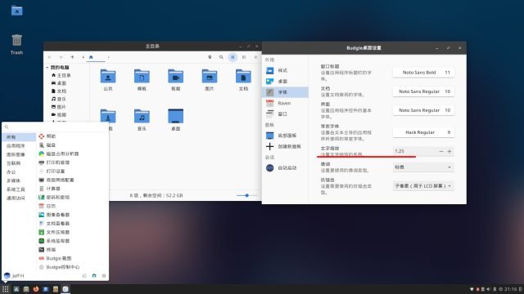Select 系统工具 category in the app menu
The height and width of the screenshot is (294, 524).
(16, 189)
